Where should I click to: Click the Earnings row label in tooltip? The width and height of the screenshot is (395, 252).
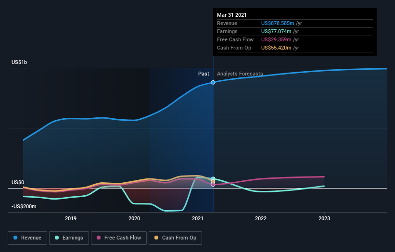tap(227, 31)
